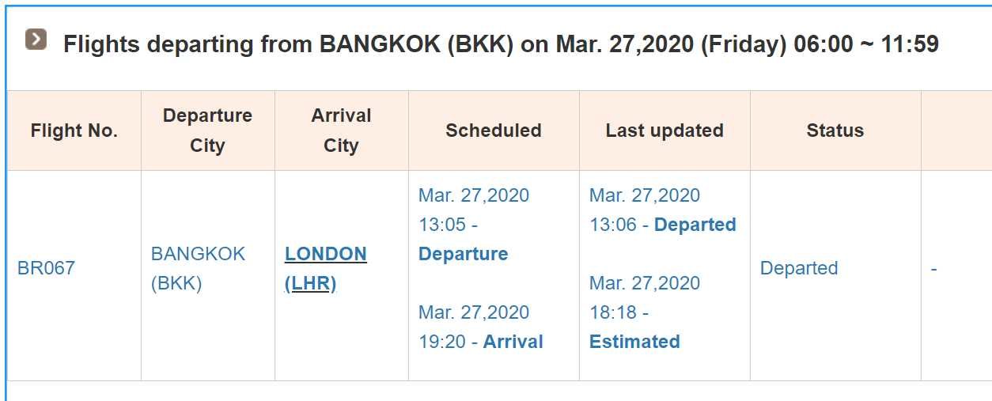Click the Status column header
Viewport: 992px width, 401px height.
pyautogui.click(x=835, y=131)
